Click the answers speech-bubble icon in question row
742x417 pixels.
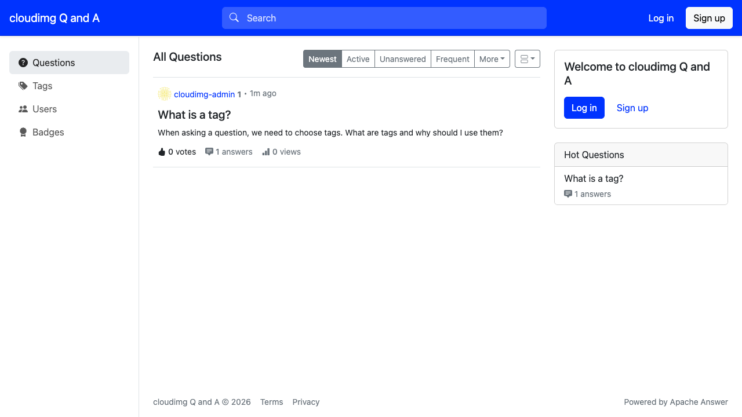point(209,152)
